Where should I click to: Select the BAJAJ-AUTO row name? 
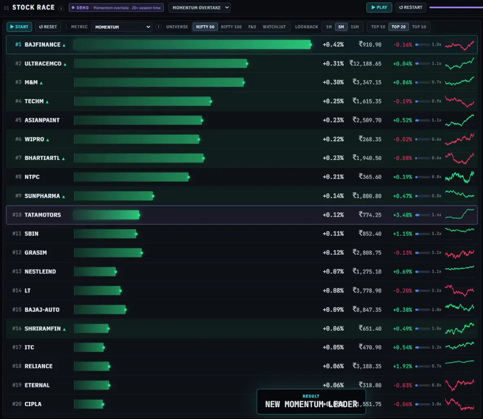42,310
